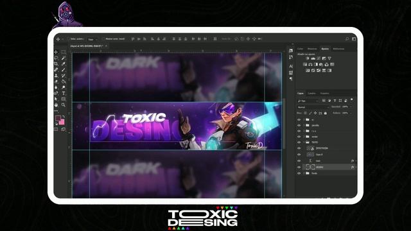
Task: Select the Horizontal Type tool
Action: click(64, 93)
